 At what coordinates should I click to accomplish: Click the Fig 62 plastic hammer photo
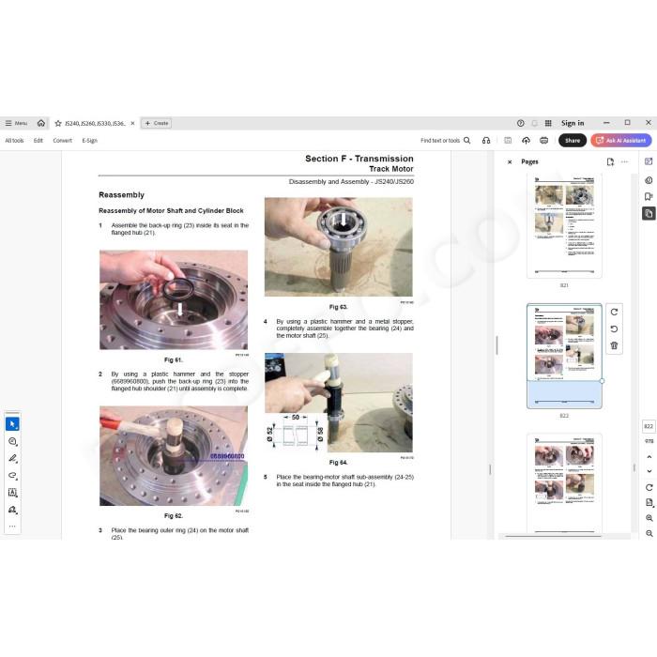point(174,456)
